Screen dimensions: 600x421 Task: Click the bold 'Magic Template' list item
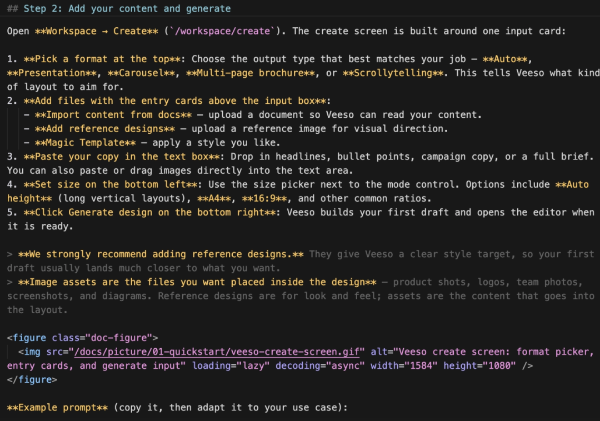pos(85,143)
